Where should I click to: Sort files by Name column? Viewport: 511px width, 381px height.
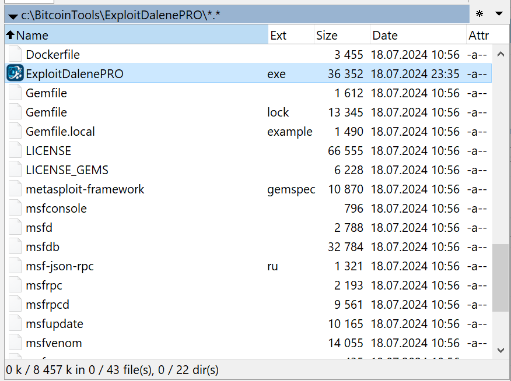[136, 35]
